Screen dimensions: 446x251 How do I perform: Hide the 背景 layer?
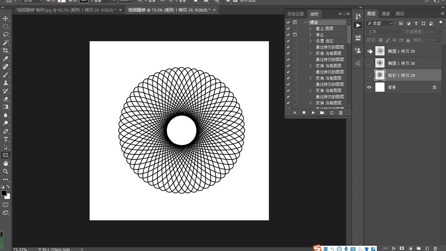pos(369,87)
